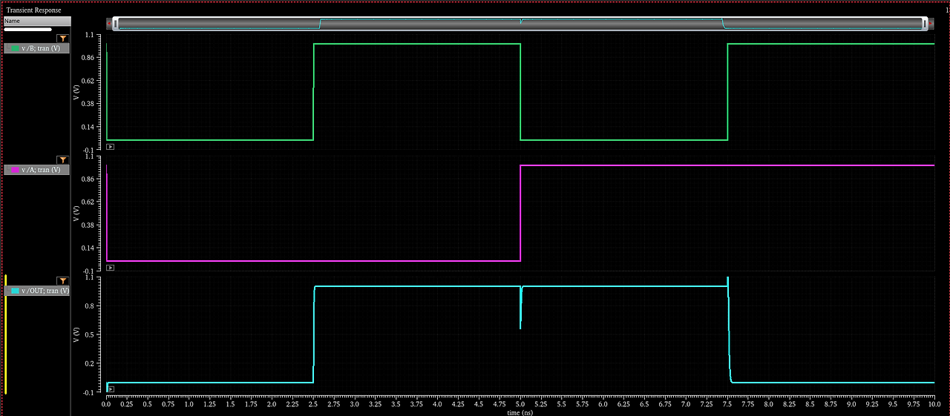Click the '7.5' tick on the time axis

pos(727,405)
